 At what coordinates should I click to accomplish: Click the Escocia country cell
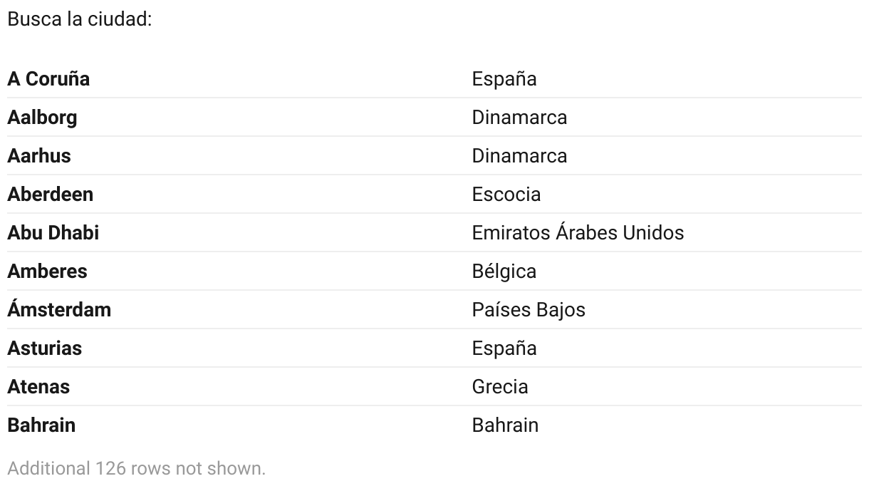pos(506,194)
